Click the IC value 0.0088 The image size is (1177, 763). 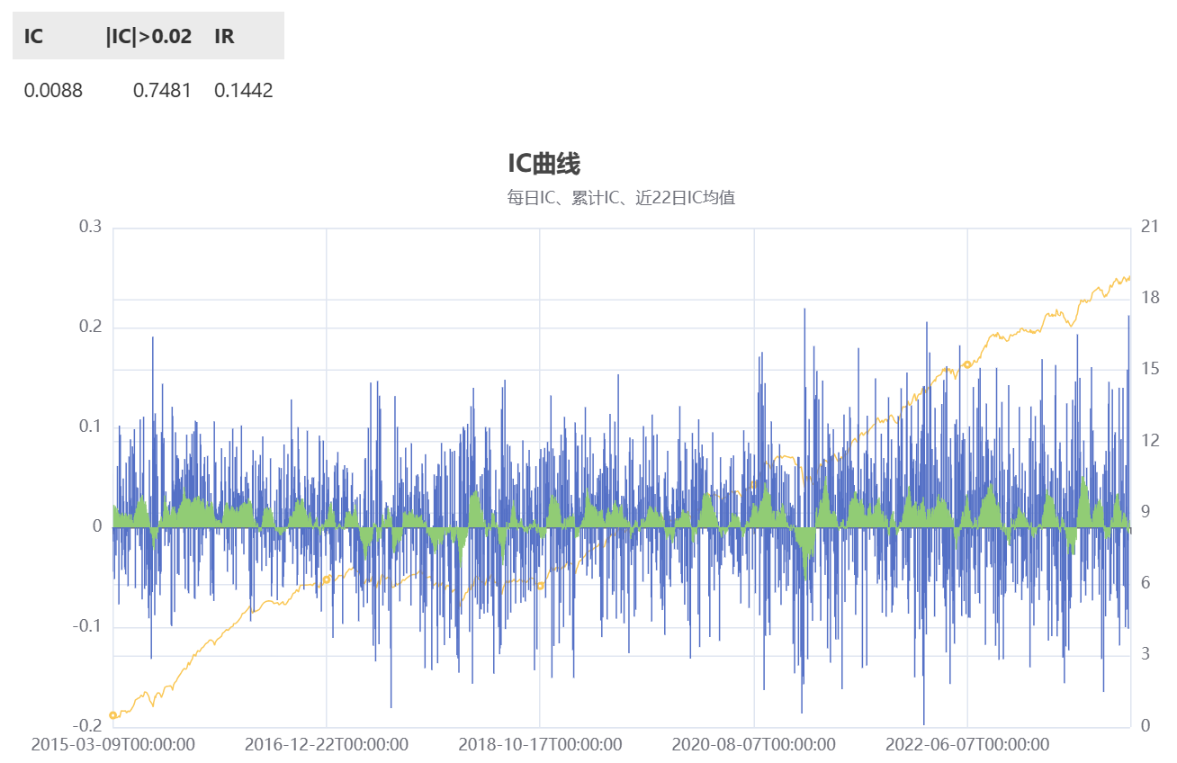[53, 91]
